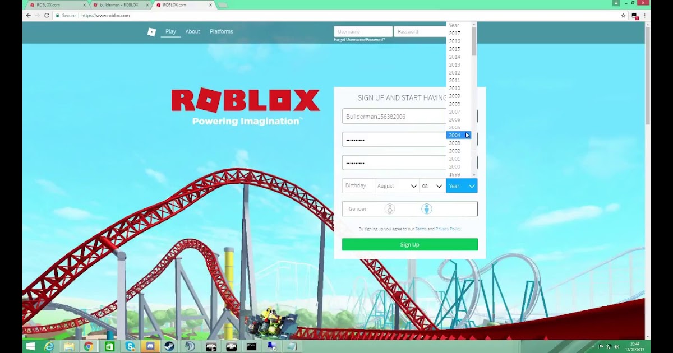
Task: Click the network tray icon
Action: tap(610, 347)
